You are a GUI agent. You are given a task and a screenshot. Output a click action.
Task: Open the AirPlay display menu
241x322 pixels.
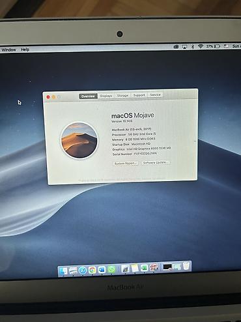tap(184, 47)
